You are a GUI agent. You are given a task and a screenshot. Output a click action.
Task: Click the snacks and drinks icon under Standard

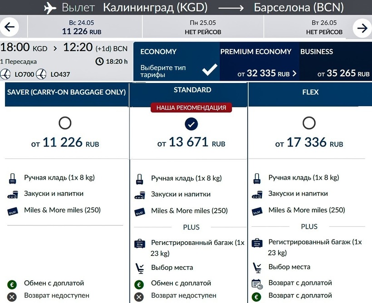(x=140, y=194)
